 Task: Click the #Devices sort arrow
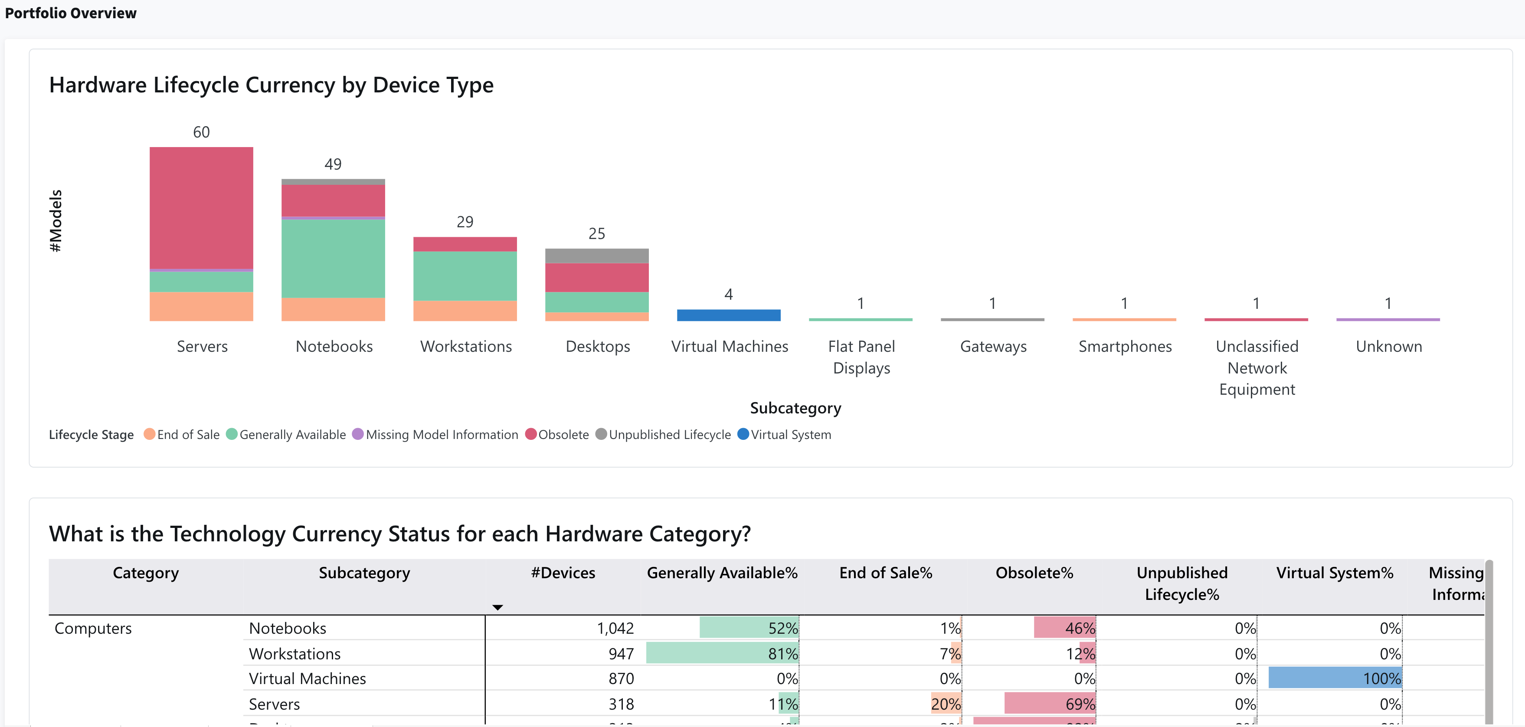(497, 607)
